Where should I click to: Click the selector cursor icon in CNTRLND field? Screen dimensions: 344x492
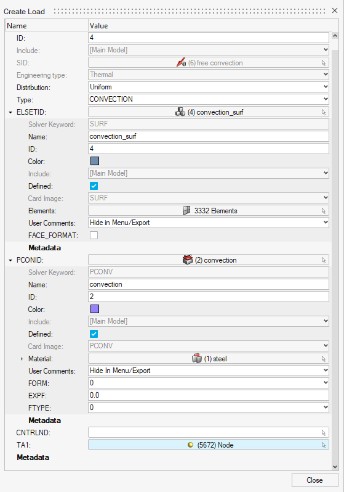point(324,433)
